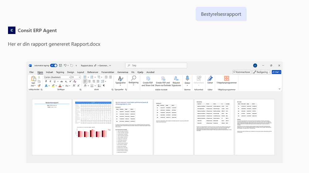Apply italic with the K button
This screenshot has height=173, width=309.
[50, 81]
